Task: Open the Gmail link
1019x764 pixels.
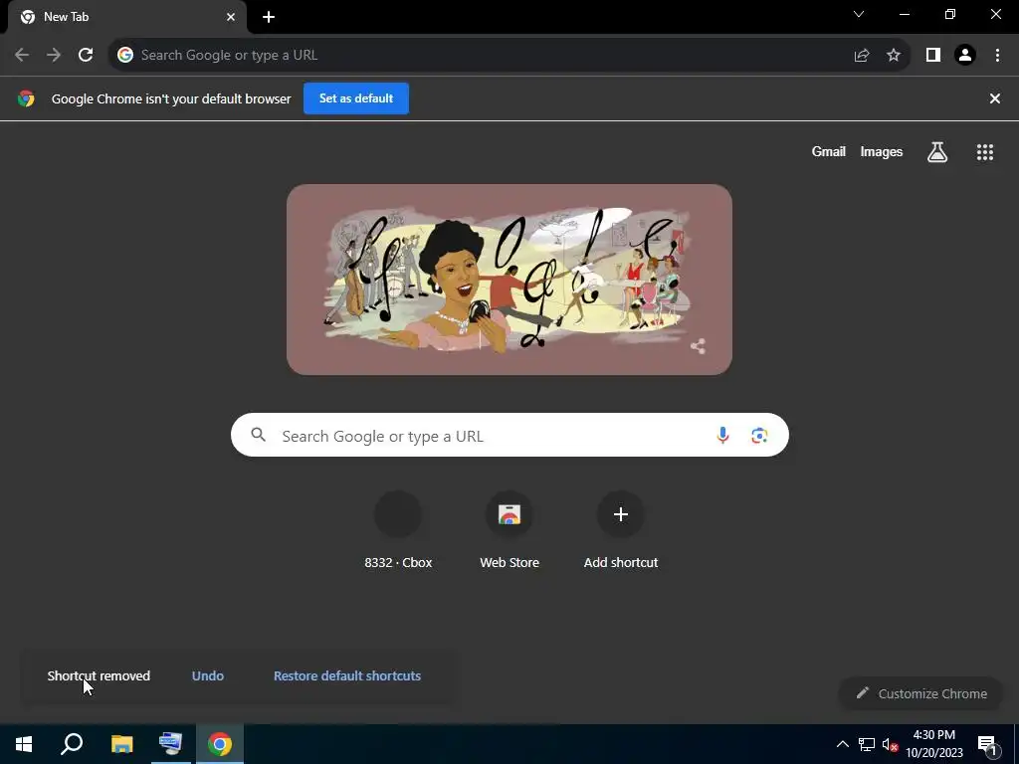Action: (x=829, y=151)
